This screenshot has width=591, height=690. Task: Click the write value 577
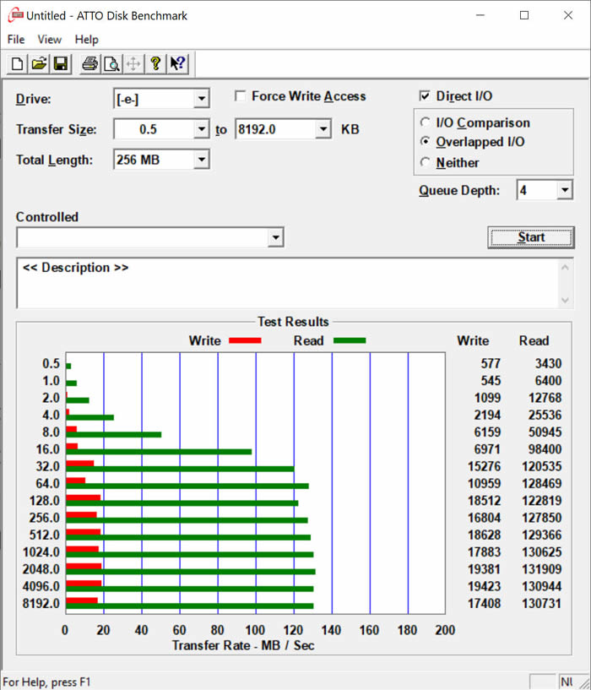[491, 363]
